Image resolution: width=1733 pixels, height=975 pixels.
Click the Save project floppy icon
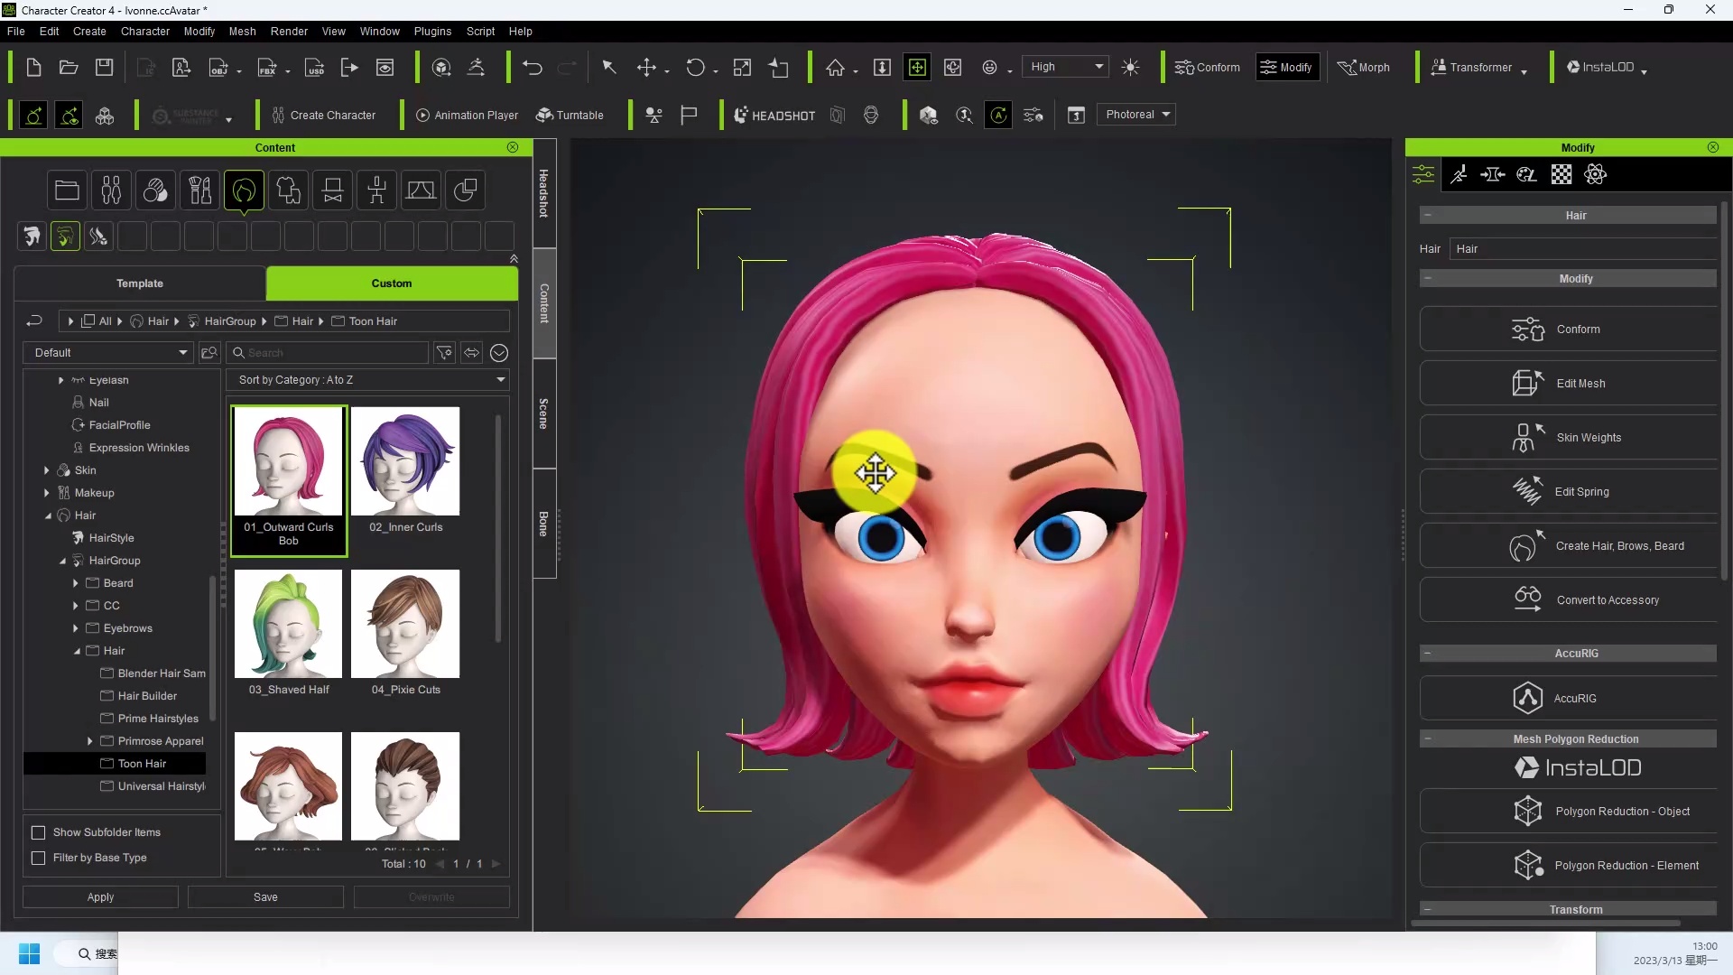click(x=105, y=68)
